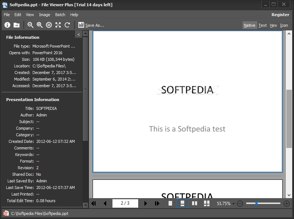Screen dimensions: 294x219
Task: Click the PowerPoint file icon in status bar
Action: pos(6,213)
